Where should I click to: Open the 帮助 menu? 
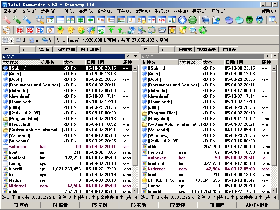(x=269, y=11)
